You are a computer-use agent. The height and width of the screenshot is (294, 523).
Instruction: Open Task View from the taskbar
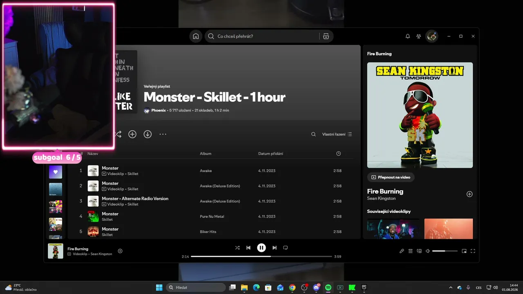point(232,287)
